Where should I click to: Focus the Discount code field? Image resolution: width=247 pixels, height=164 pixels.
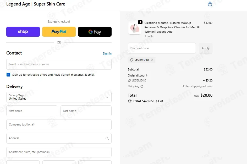tap(162, 48)
